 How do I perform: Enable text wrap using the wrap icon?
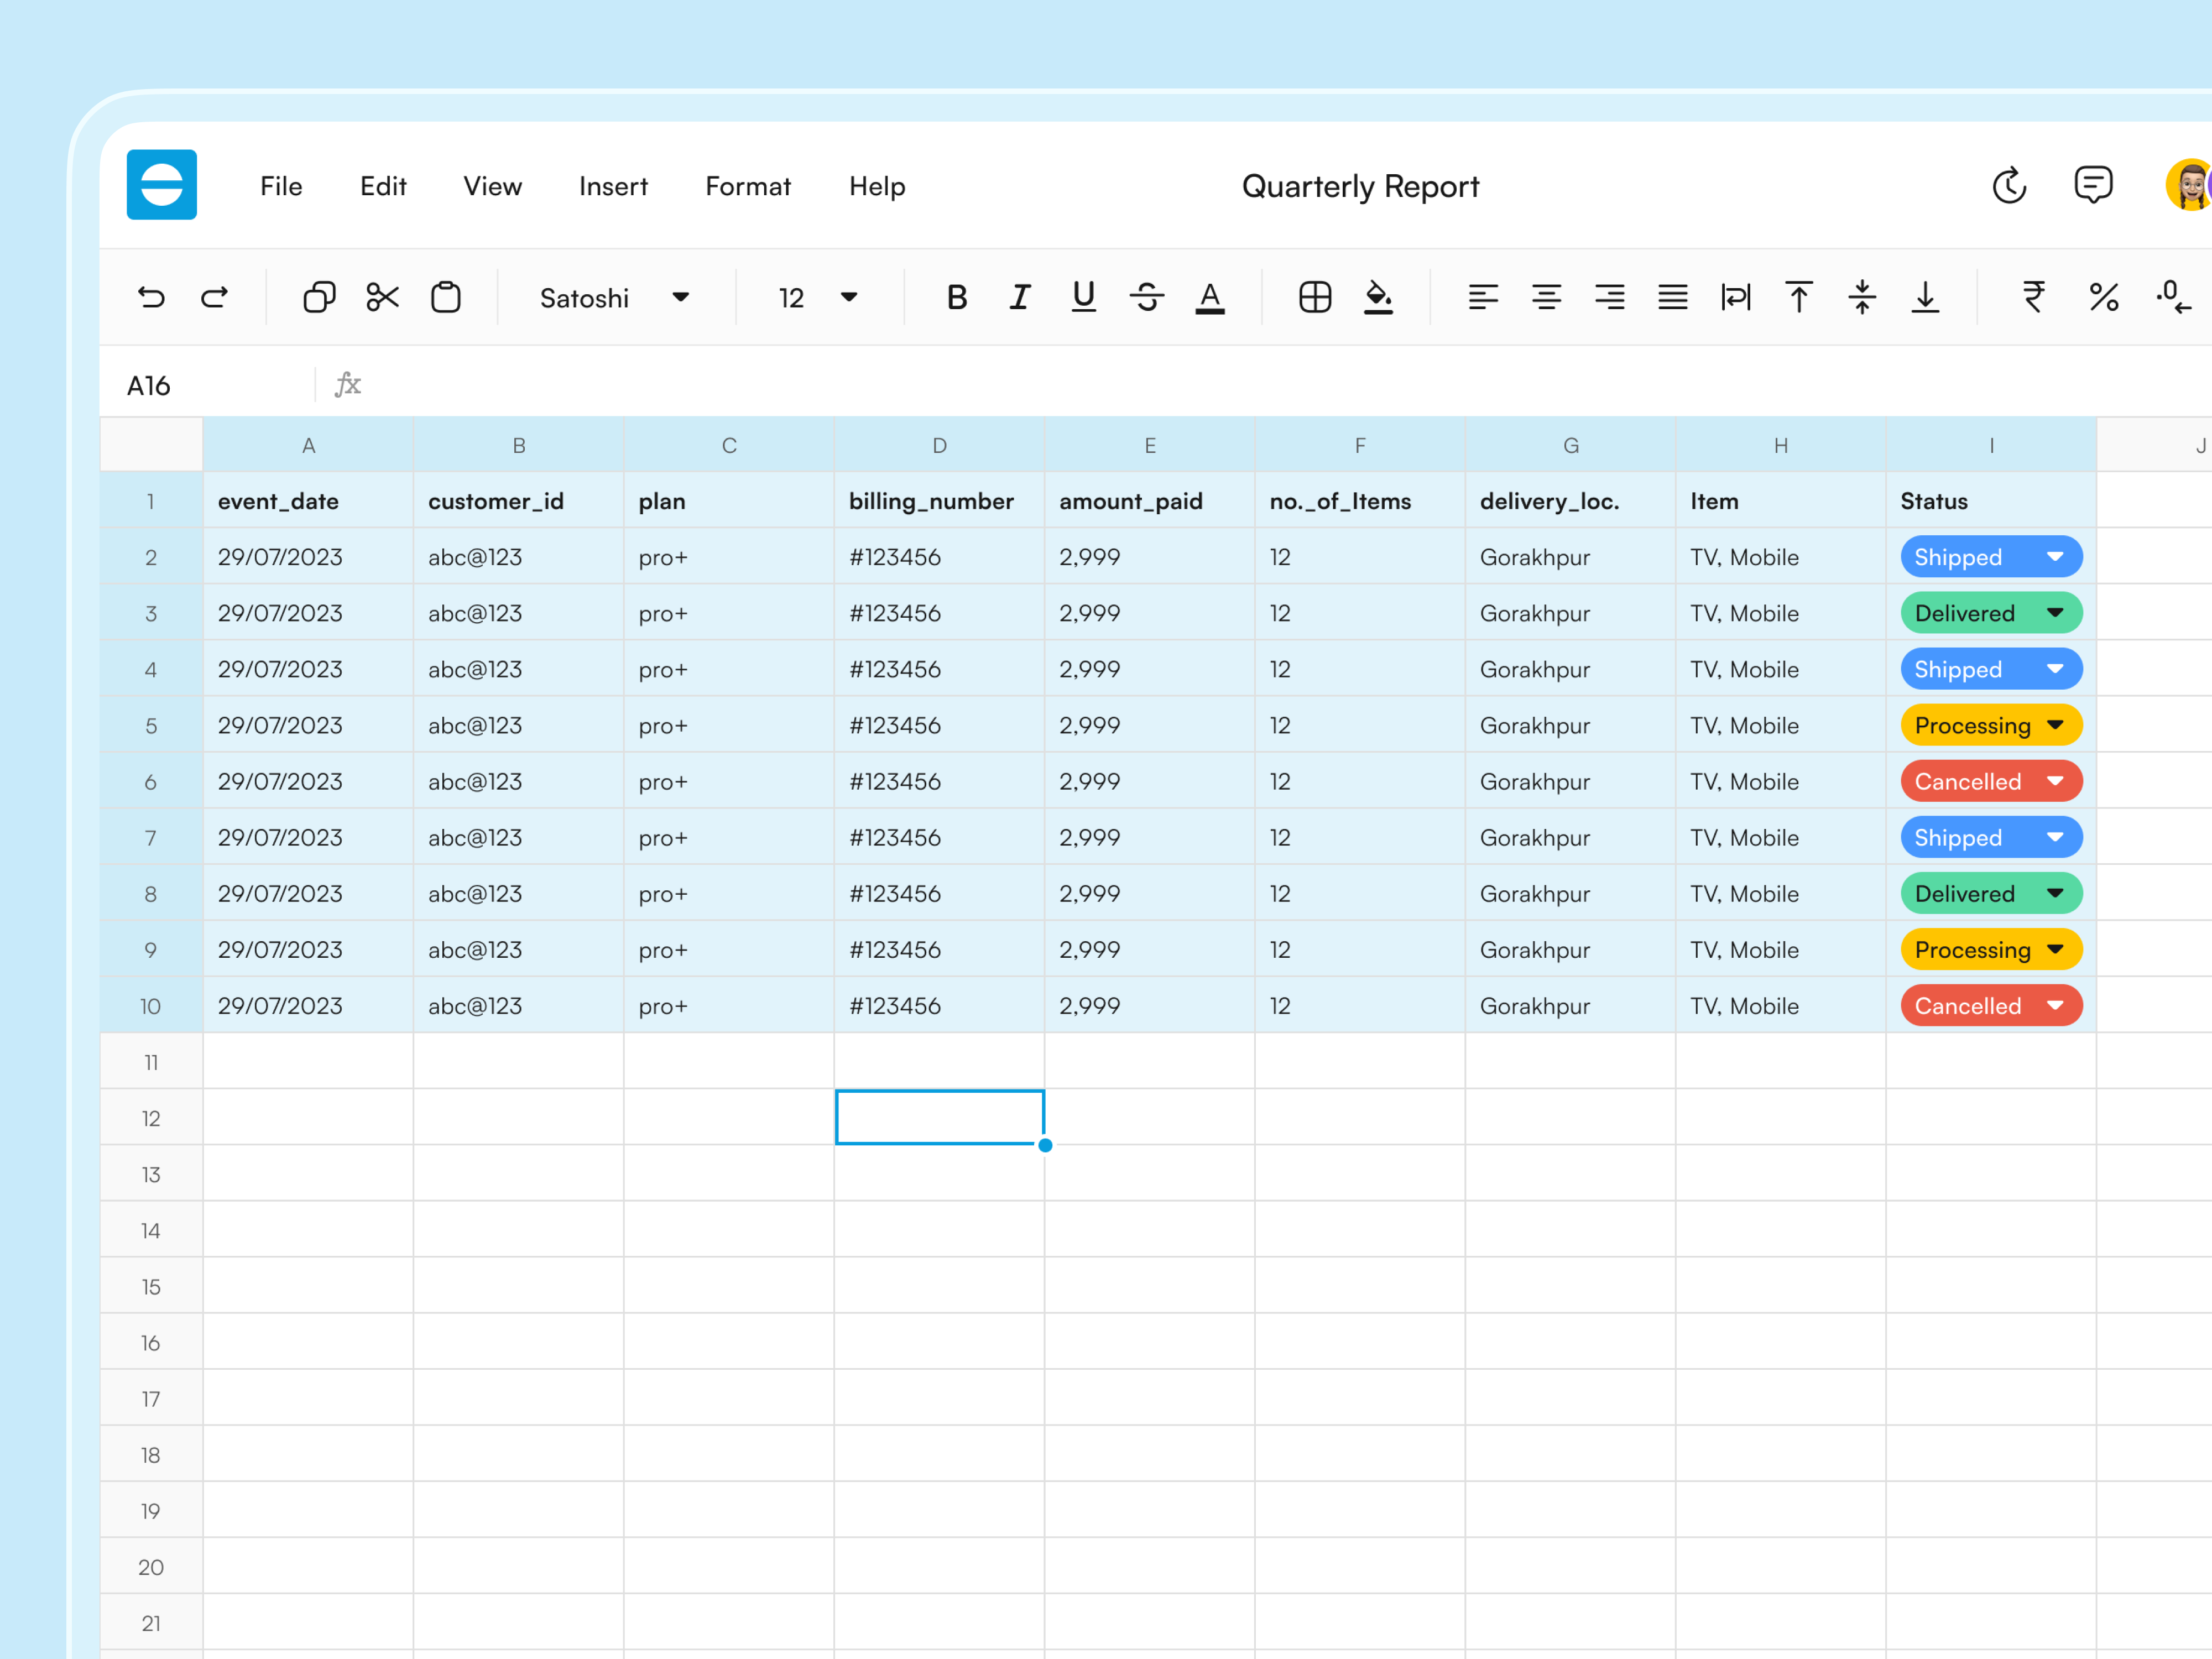pos(1735,296)
